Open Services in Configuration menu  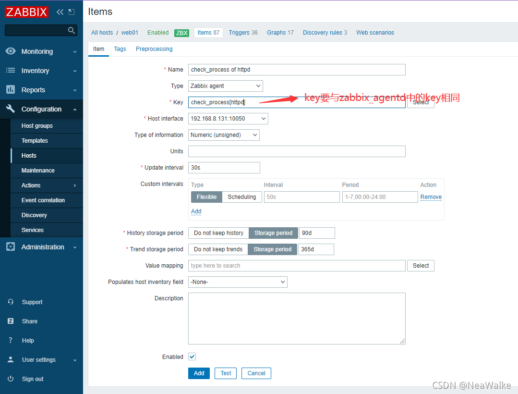pos(47,230)
